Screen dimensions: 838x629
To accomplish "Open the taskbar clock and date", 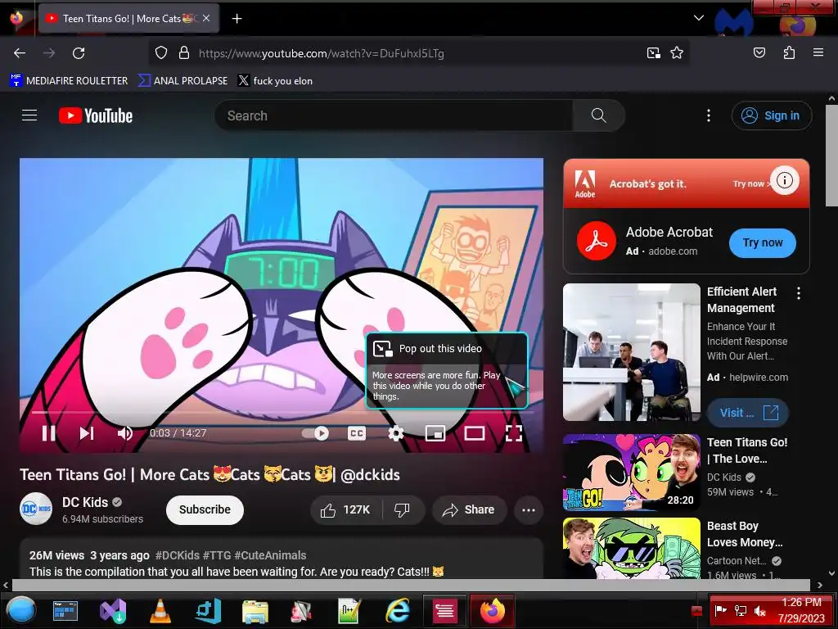I will [801, 610].
